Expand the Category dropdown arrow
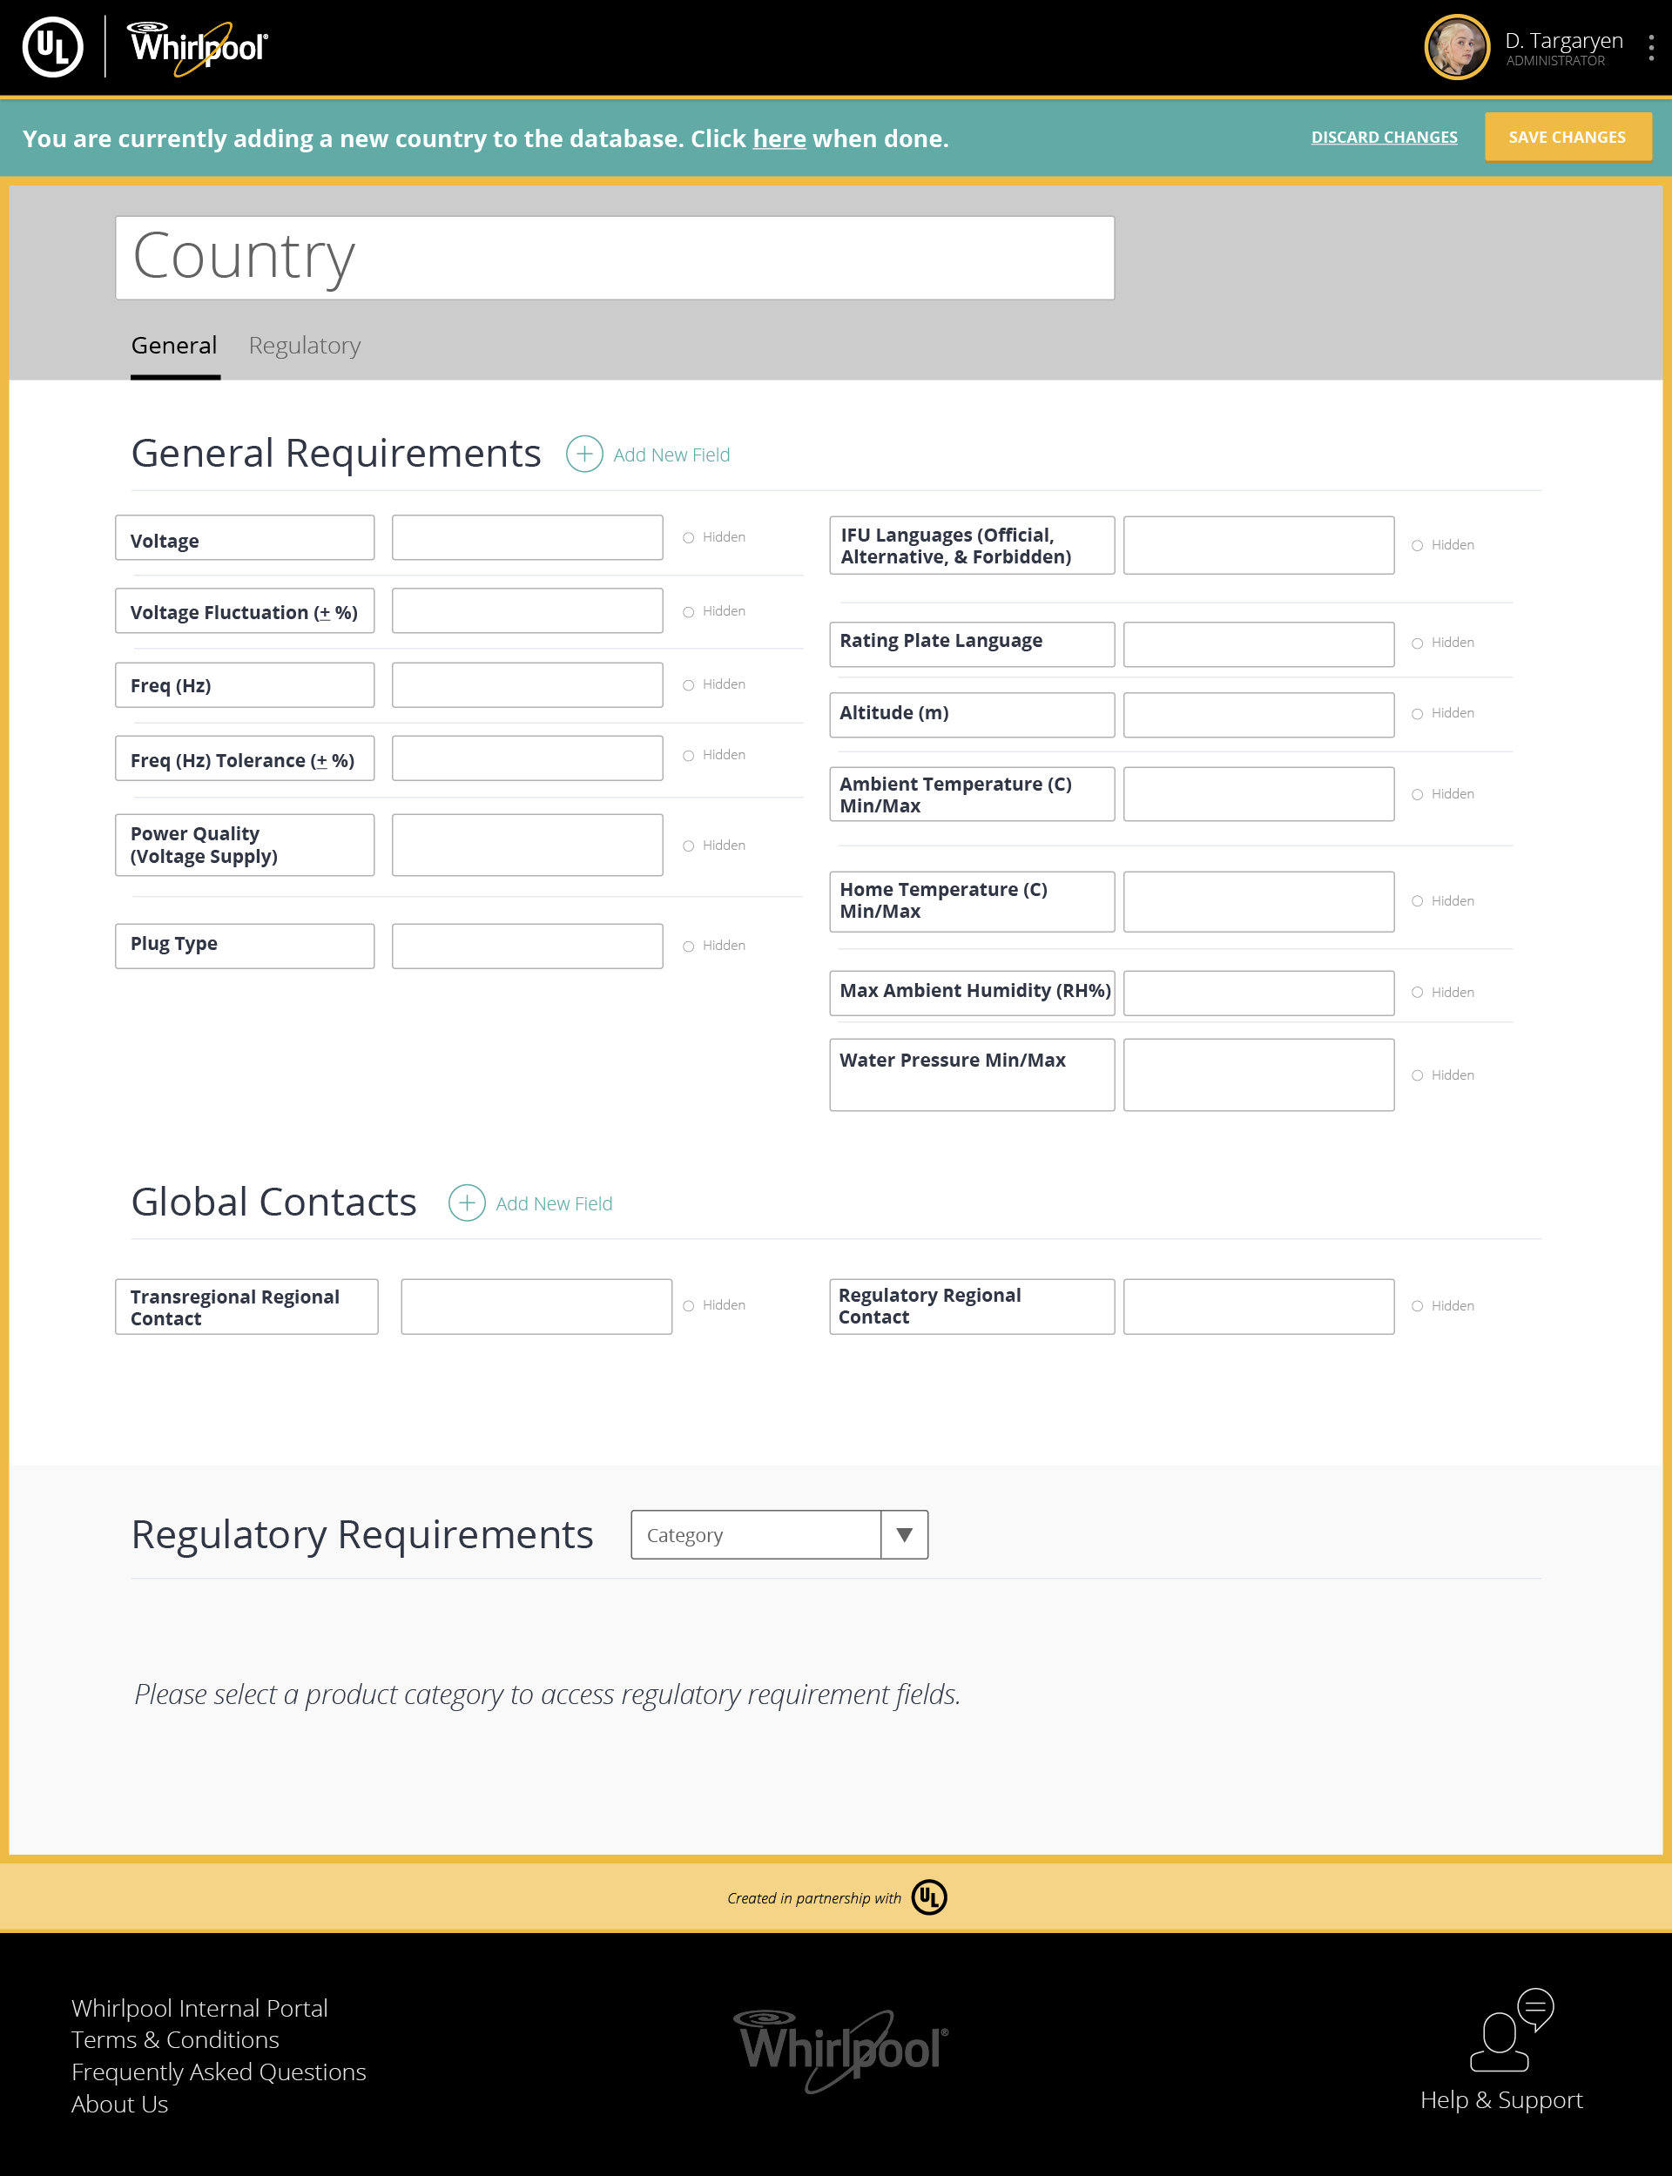Screen dimensions: 1672x2176 (904, 1534)
